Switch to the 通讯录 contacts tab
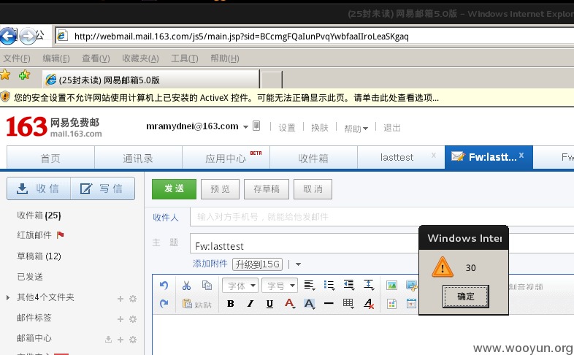 pos(138,158)
